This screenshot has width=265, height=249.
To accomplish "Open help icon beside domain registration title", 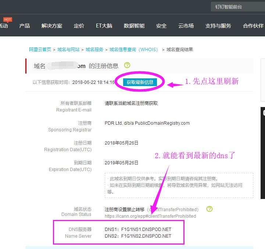I will [127, 65].
